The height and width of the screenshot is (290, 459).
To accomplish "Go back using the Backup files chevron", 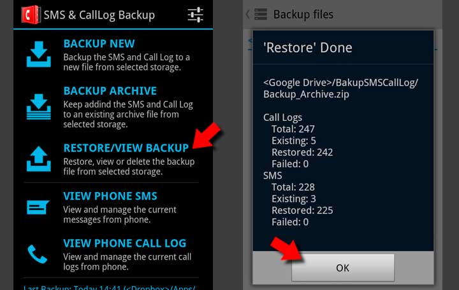I will [x=247, y=14].
